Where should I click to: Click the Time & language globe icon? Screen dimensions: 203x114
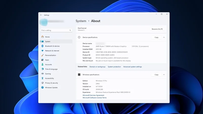(x=42, y=69)
